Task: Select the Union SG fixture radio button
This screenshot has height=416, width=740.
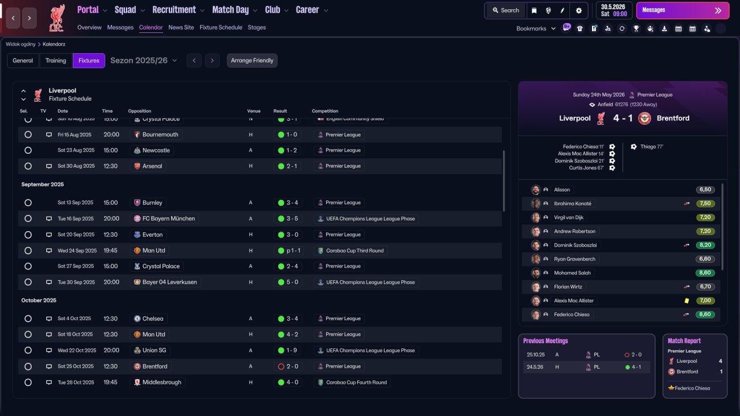Action: click(28, 350)
